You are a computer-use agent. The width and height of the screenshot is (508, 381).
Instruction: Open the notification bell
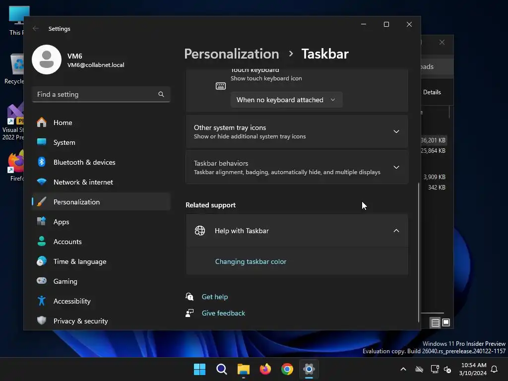tap(495, 369)
